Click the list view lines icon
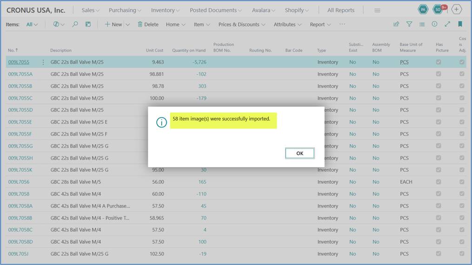This screenshot has height=265, width=472. coord(422,24)
